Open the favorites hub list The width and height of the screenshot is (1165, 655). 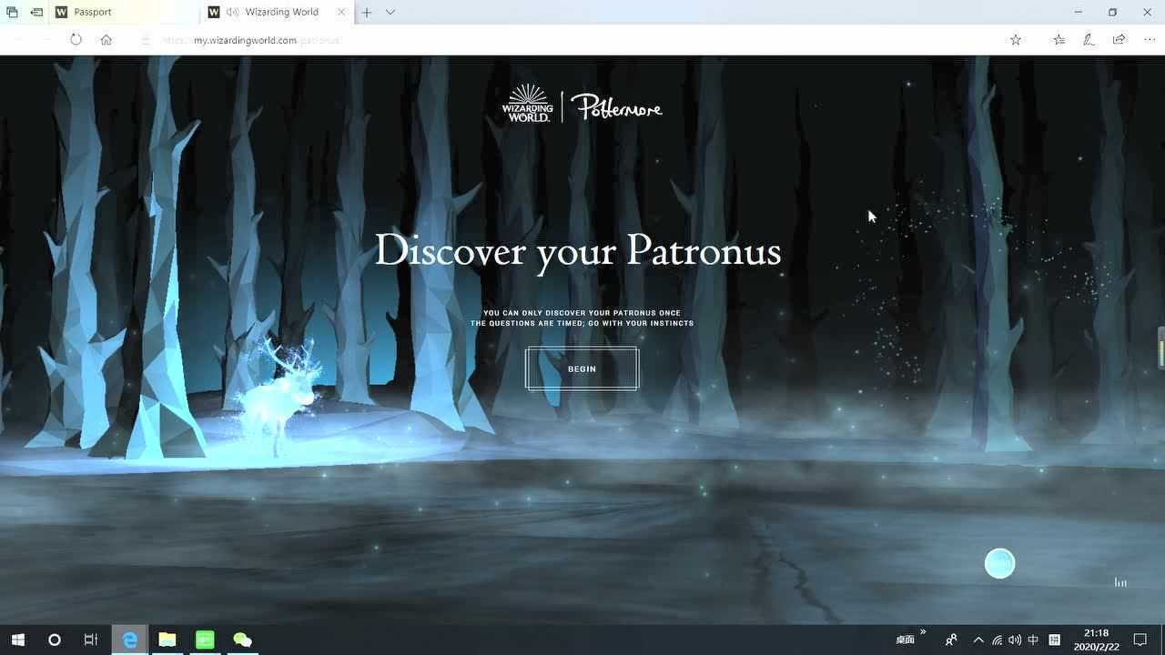click(x=1059, y=40)
